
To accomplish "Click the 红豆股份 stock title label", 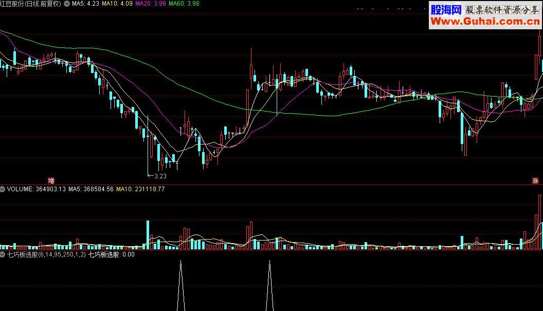I will click(x=30, y=4).
